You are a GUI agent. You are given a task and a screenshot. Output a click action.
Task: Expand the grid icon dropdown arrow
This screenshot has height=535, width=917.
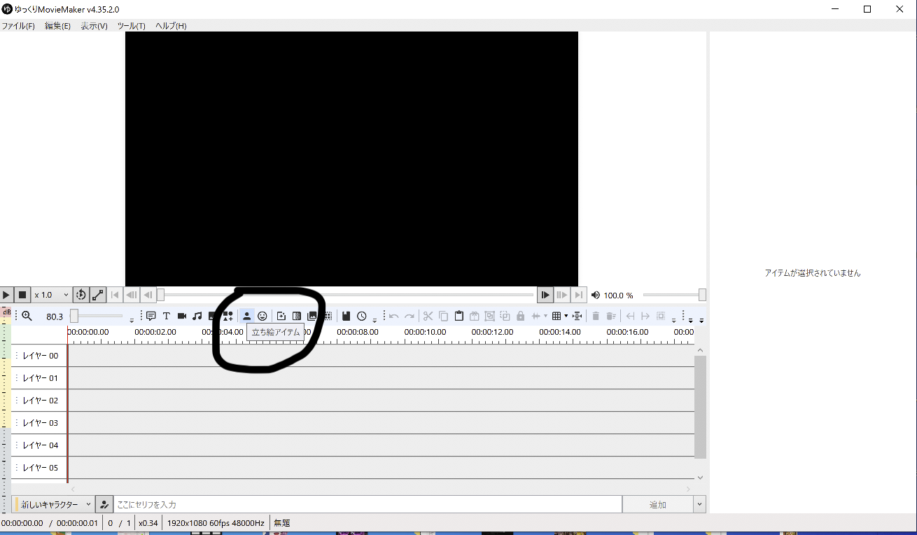click(566, 317)
